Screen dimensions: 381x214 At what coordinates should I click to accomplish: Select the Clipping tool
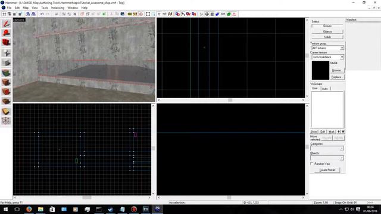(6, 111)
